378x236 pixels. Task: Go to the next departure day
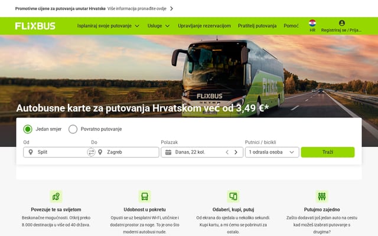tap(236, 152)
